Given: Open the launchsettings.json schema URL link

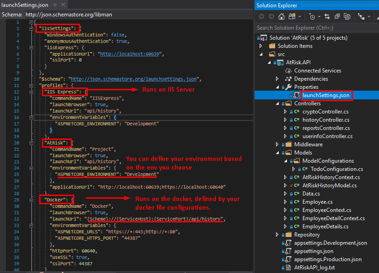Looking at the screenshot, I should point(134,79).
